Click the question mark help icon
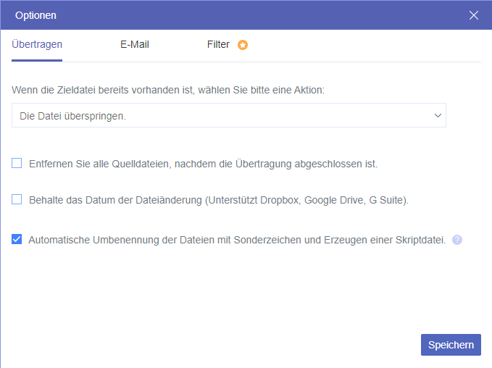 pos(457,240)
